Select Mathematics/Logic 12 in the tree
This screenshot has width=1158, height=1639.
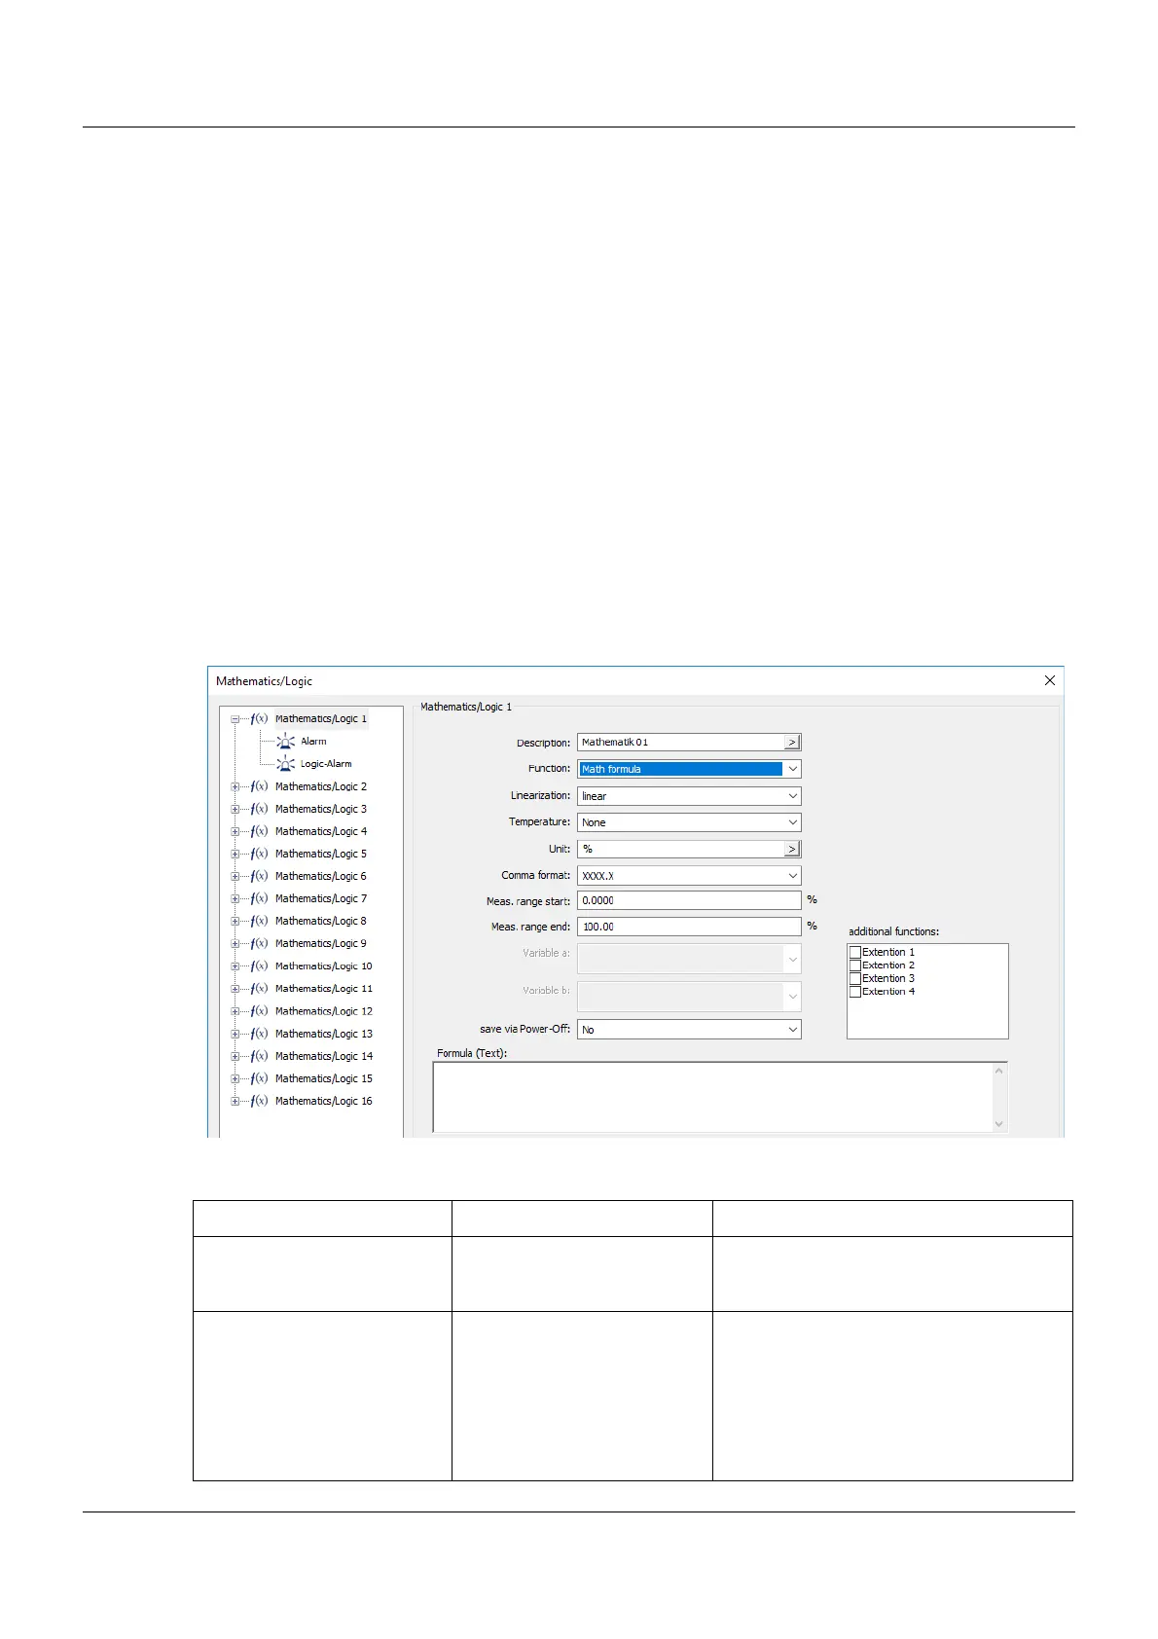(324, 1011)
